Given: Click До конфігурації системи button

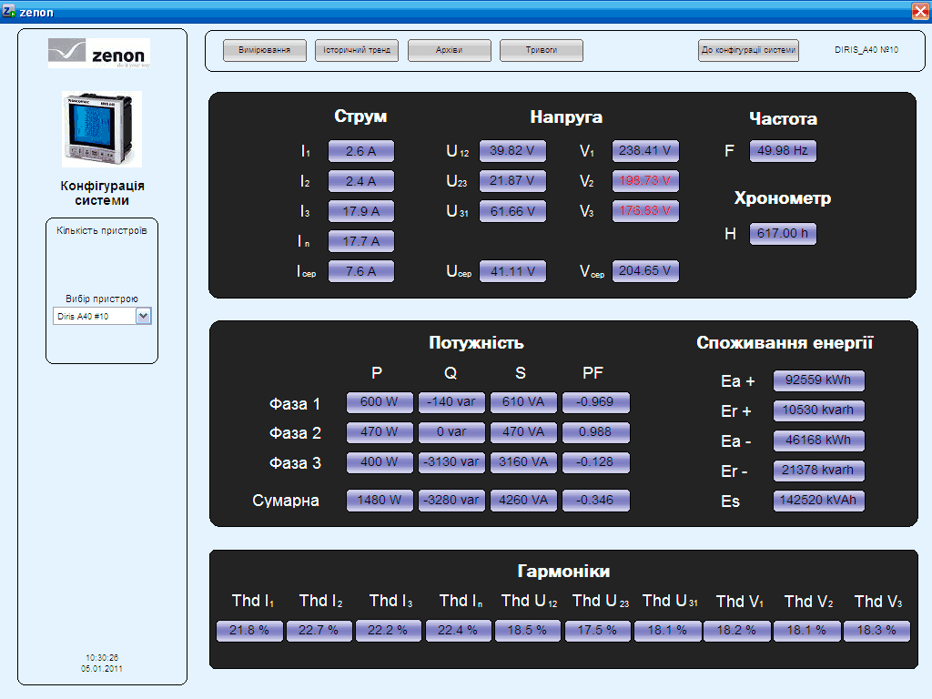Looking at the screenshot, I should coord(748,51).
